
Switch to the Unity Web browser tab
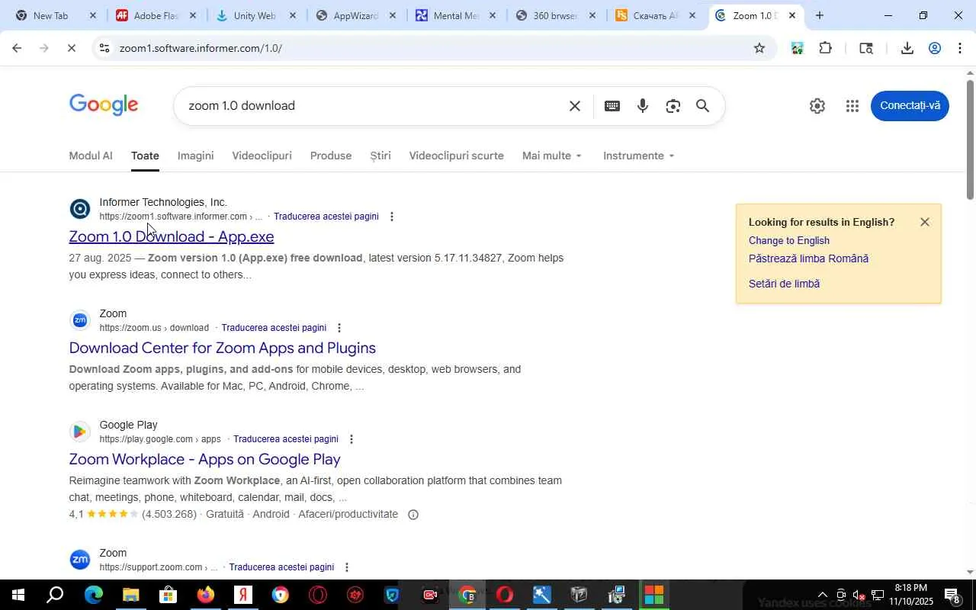[x=255, y=15]
